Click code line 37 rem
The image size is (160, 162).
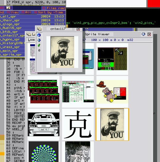(x=13, y=66)
